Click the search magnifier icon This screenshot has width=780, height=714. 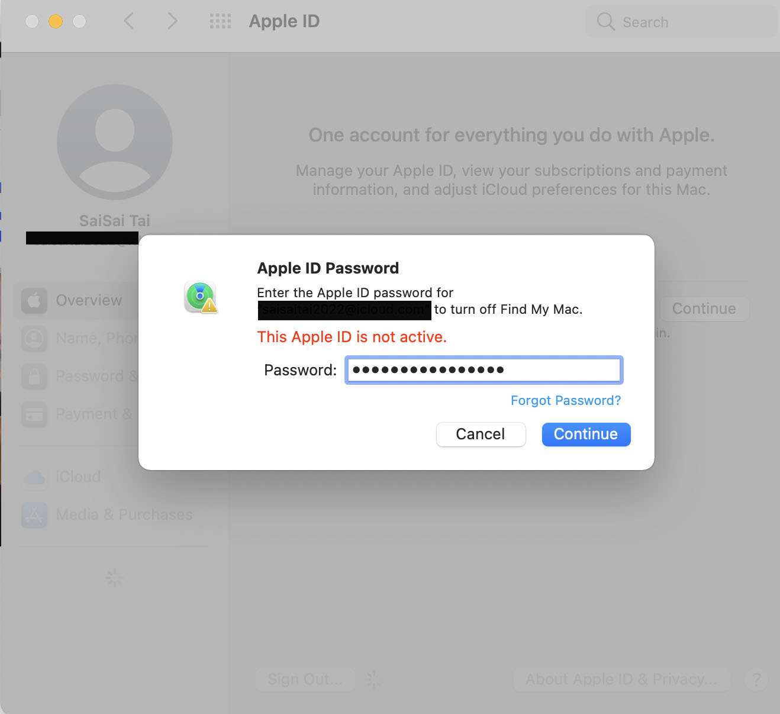point(605,22)
